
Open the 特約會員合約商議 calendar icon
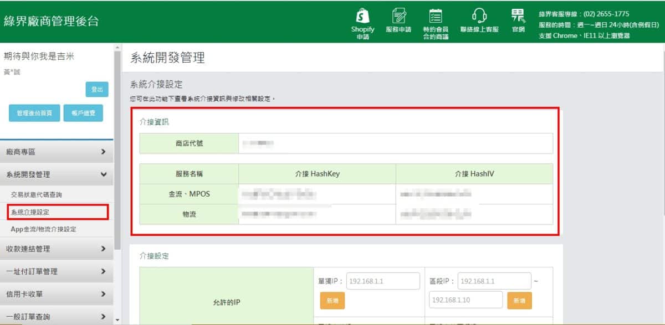click(x=436, y=24)
